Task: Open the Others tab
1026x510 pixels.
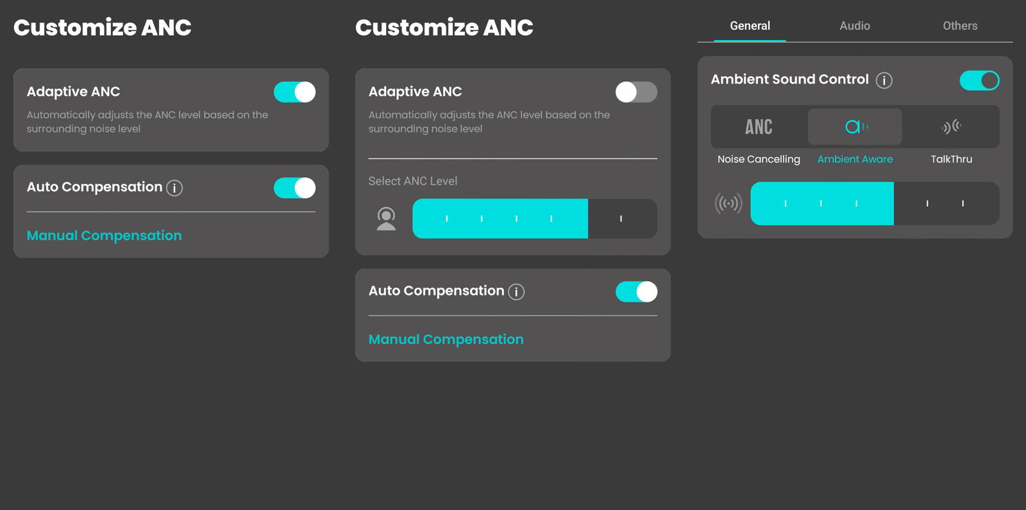Action: (960, 26)
